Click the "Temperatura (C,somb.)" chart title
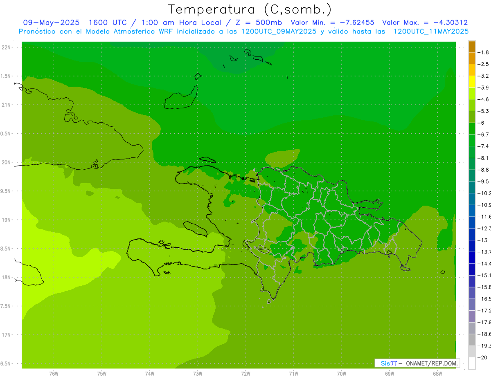Viewport: 491px width, 379px height. point(250,9)
